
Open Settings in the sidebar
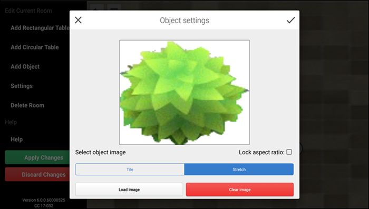click(x=22, y=86)
